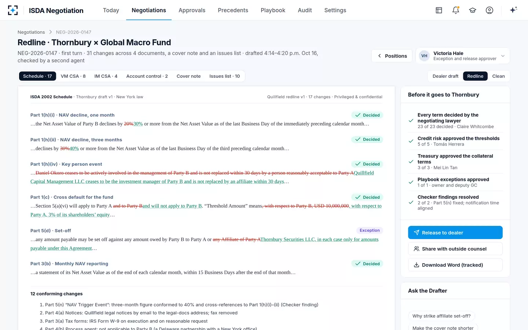Click the Positions back button
528x330 pixels.
[392, 56]
